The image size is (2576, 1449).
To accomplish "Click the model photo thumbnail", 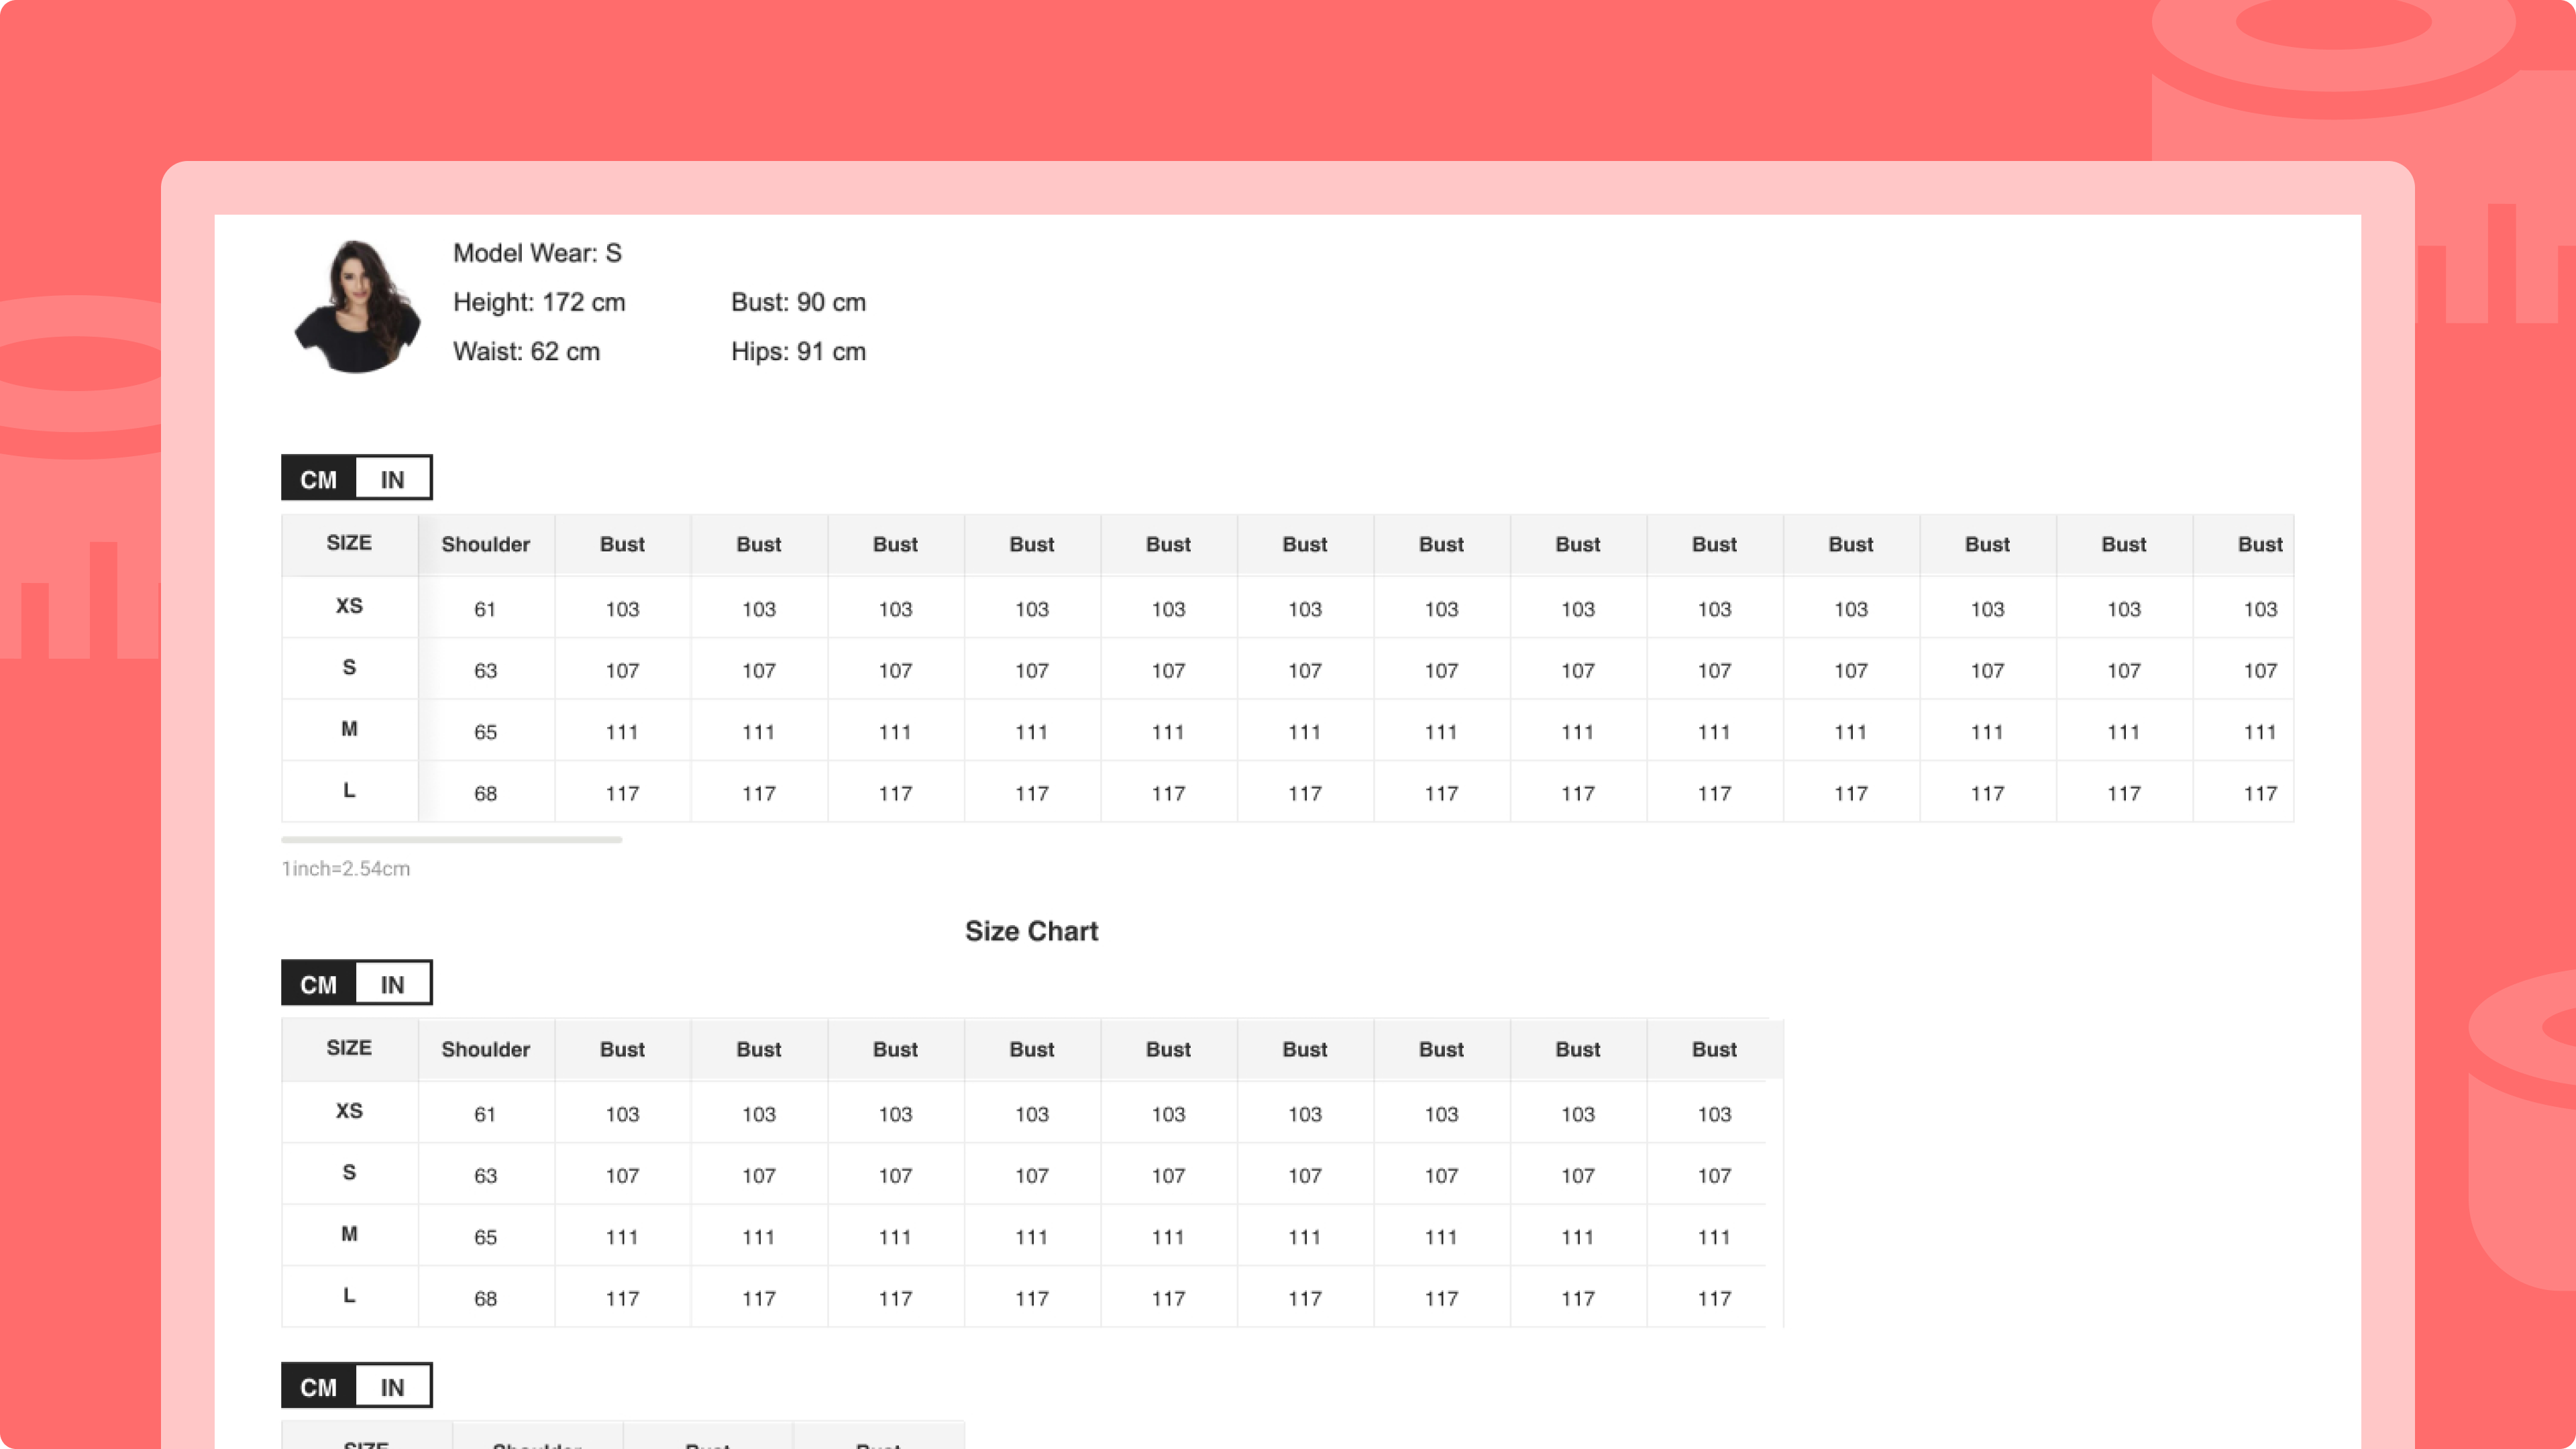I will pyautogui.click(x=357, y=306).
